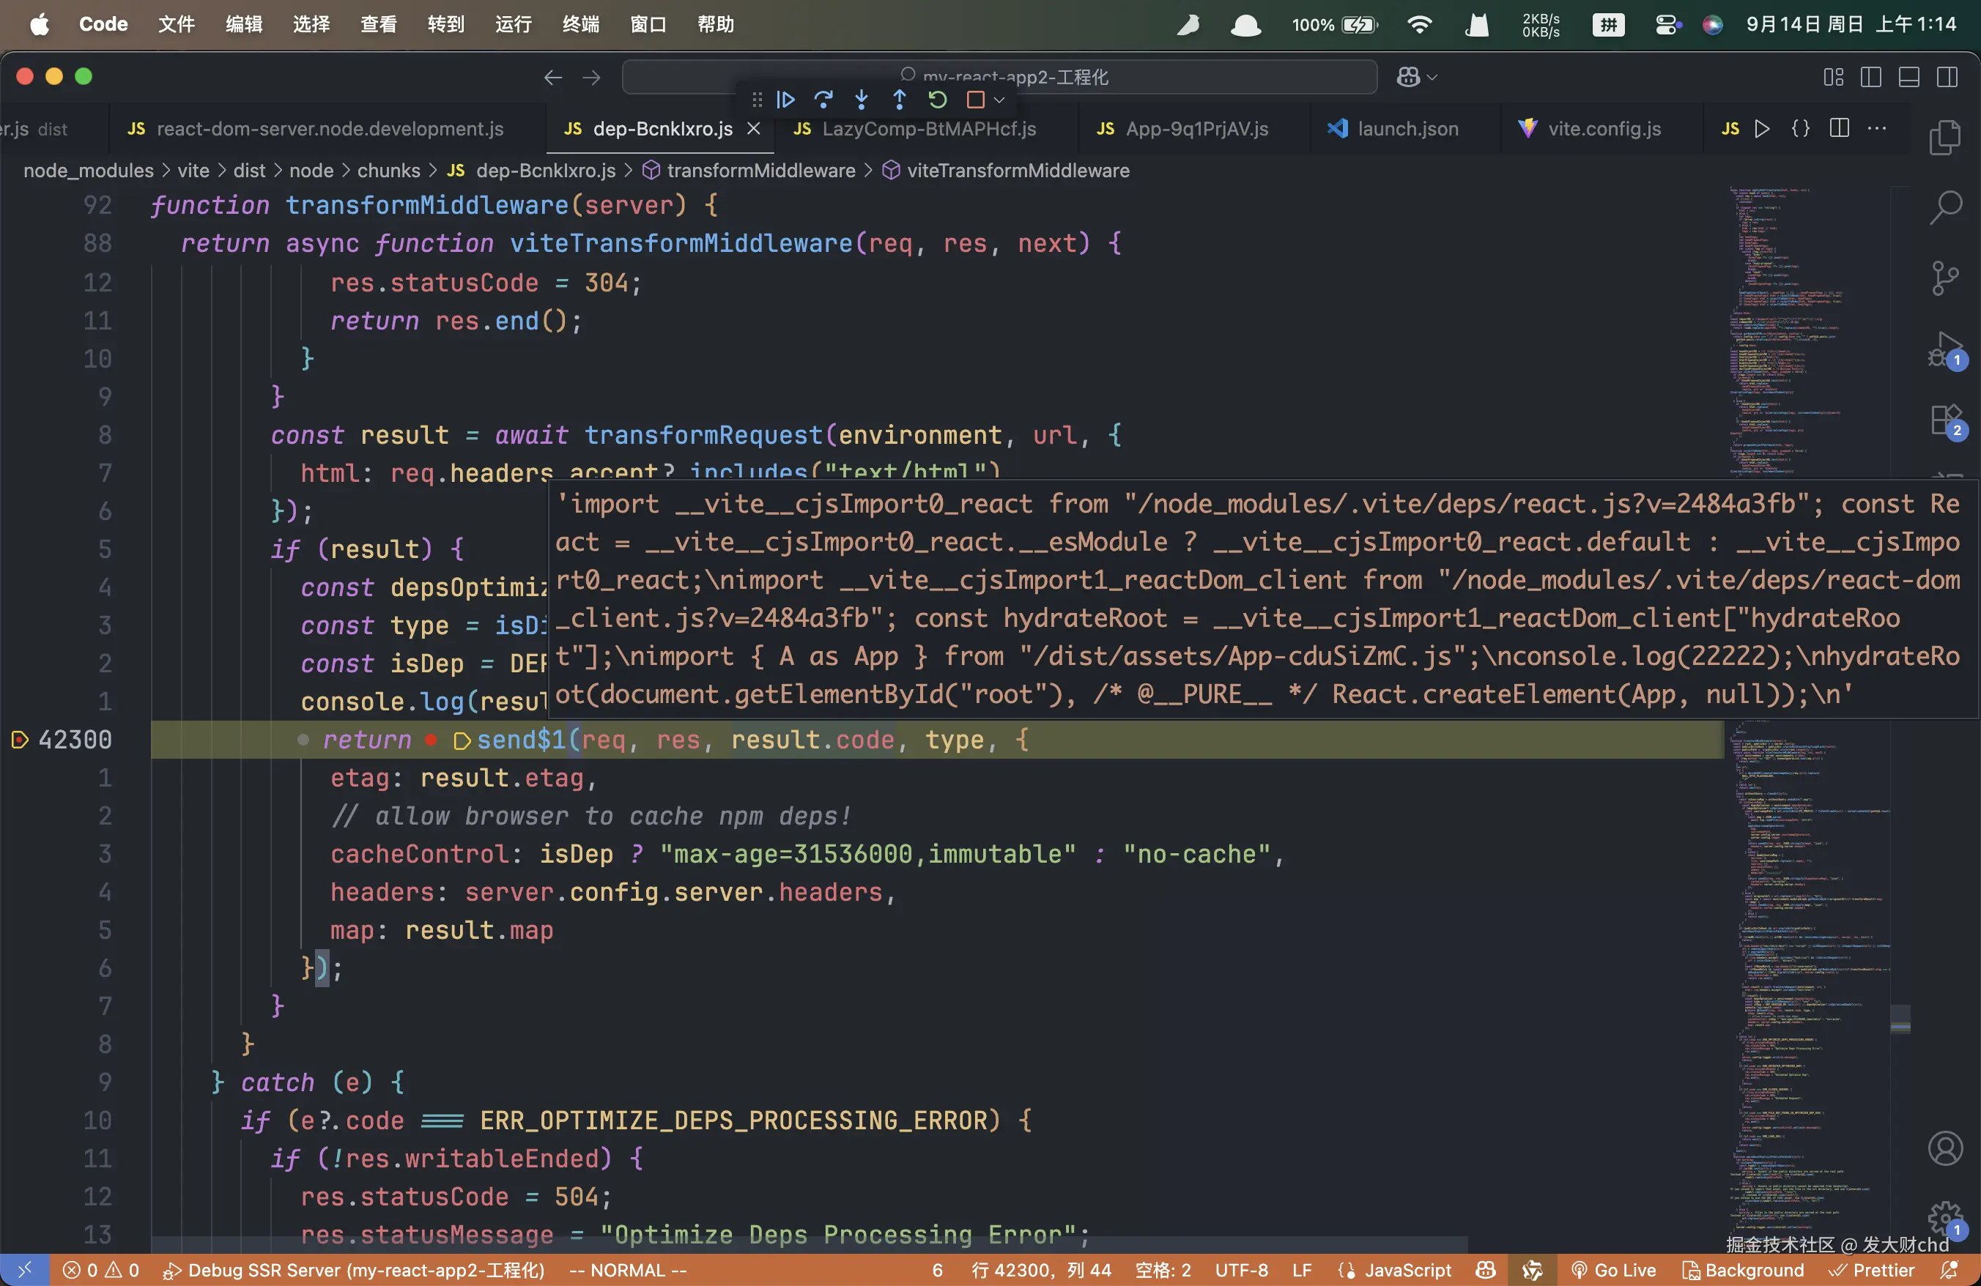
Task: Toggle the primary sidebar layout button
Action: 1870,78
